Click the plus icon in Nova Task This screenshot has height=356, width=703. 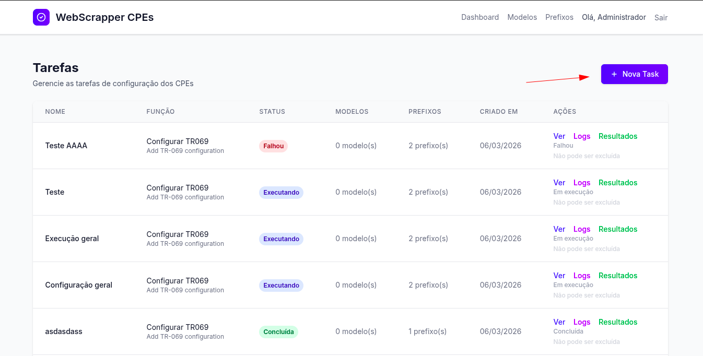[614, 74]
